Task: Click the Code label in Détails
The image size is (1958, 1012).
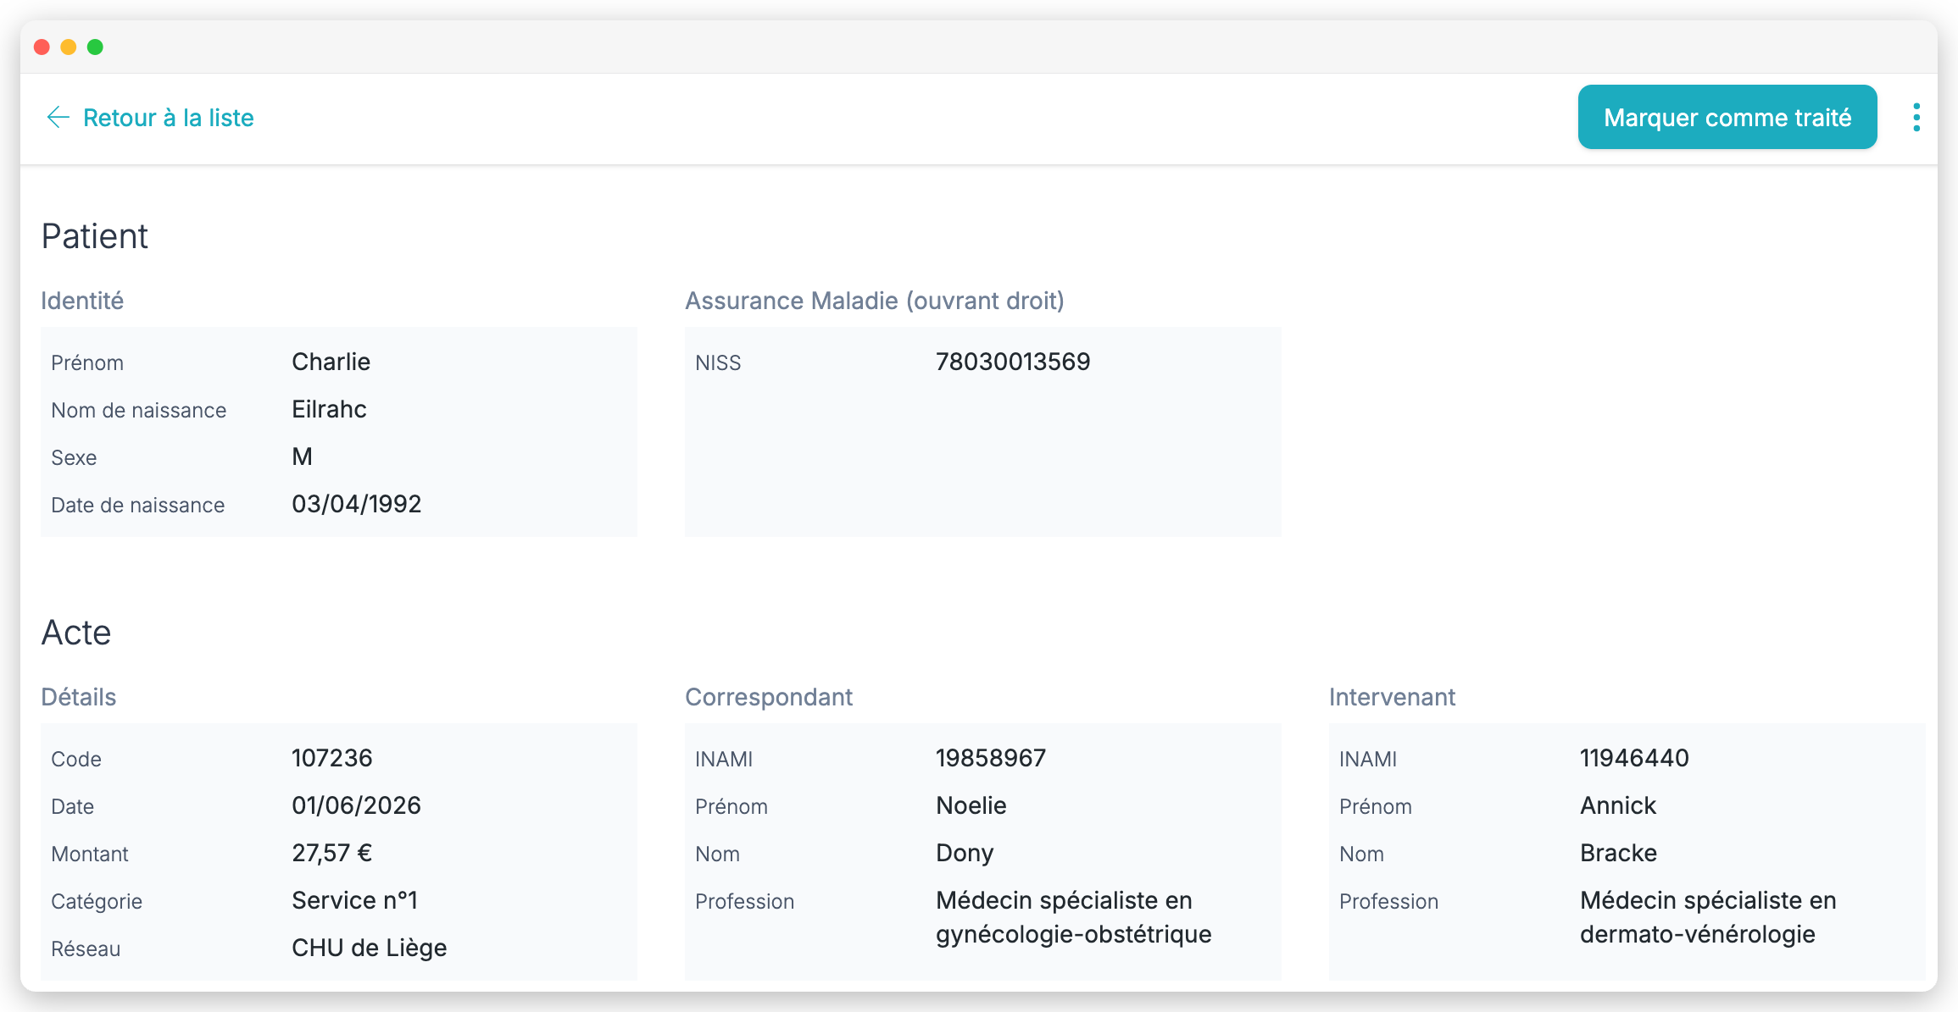Action: tap(76, 759)
